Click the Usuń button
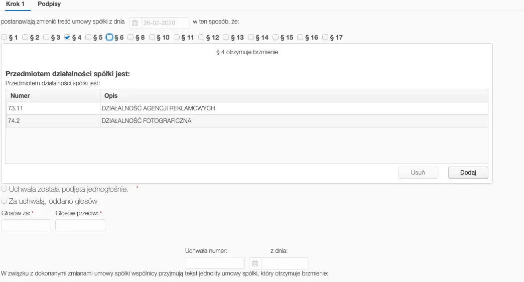The height and width of the screenshot is (282, 524). pyautogui.click(x=418, y=173)
